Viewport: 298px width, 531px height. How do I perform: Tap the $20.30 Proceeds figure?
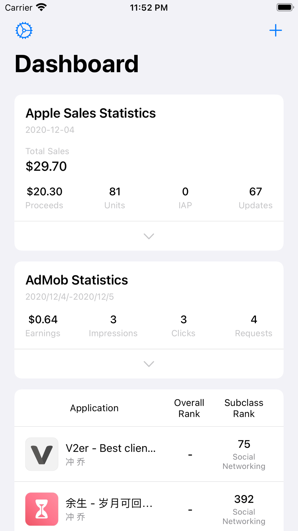point(44,192)
